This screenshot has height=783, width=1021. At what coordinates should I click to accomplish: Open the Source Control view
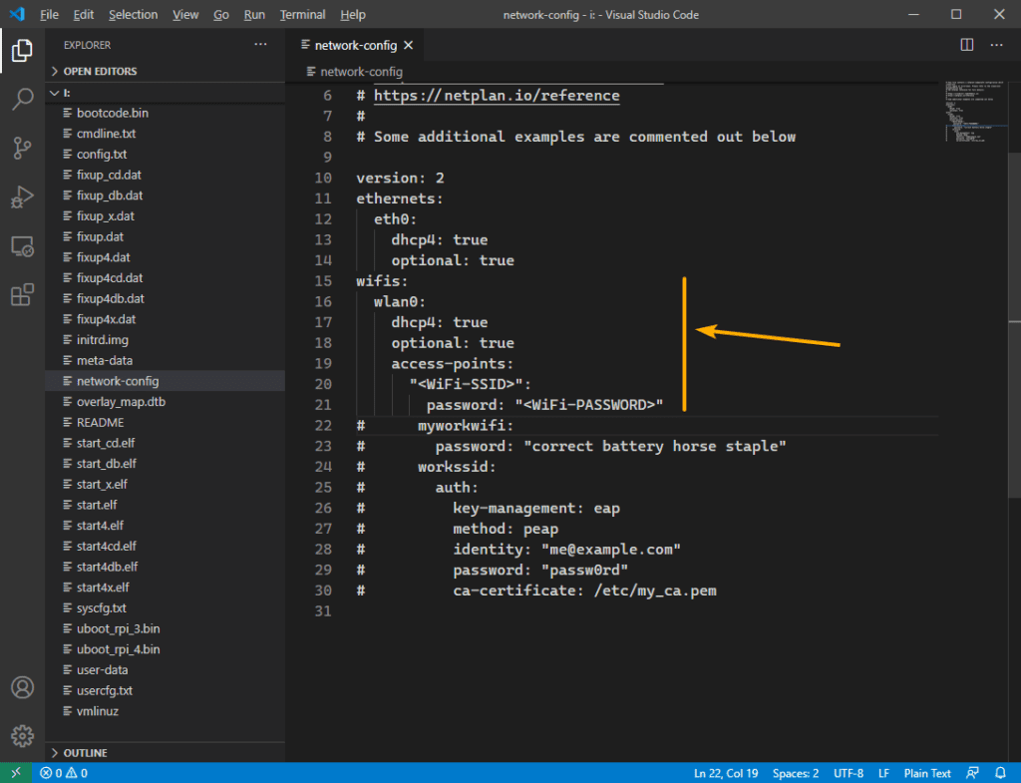(x=22, y=148)
